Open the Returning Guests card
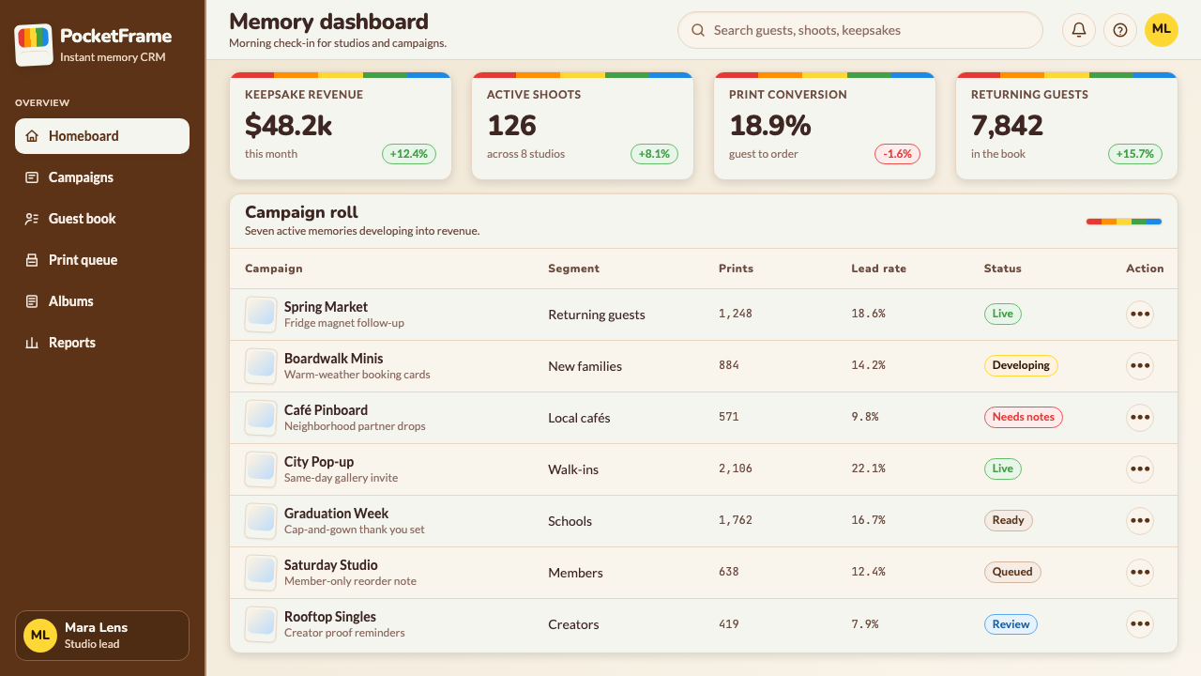Screen dimensions: 1201x676 (1067, 126)
